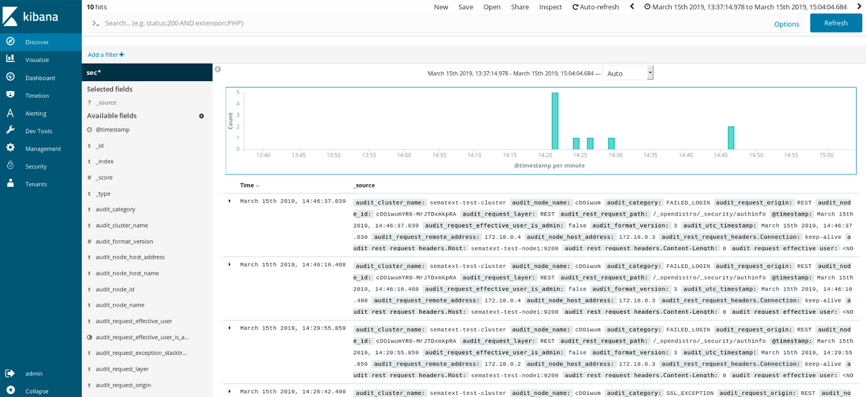Open the sec* index pattern selector
This screenshot has width=866, height=397.
[x=147, y=72]
